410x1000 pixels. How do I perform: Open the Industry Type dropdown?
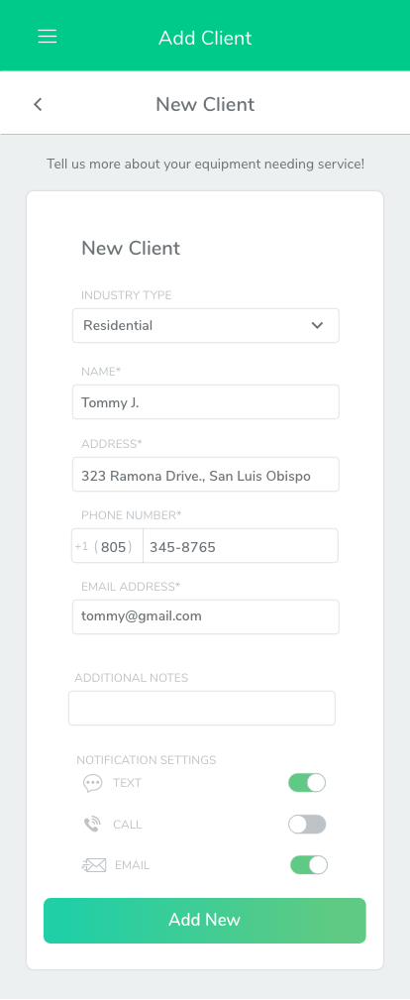205,325
